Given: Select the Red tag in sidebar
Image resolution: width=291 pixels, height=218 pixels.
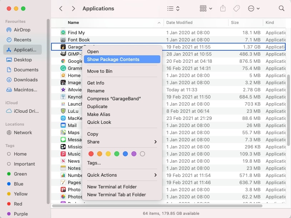Looking at the screenshot, I should tap(22, 204).
